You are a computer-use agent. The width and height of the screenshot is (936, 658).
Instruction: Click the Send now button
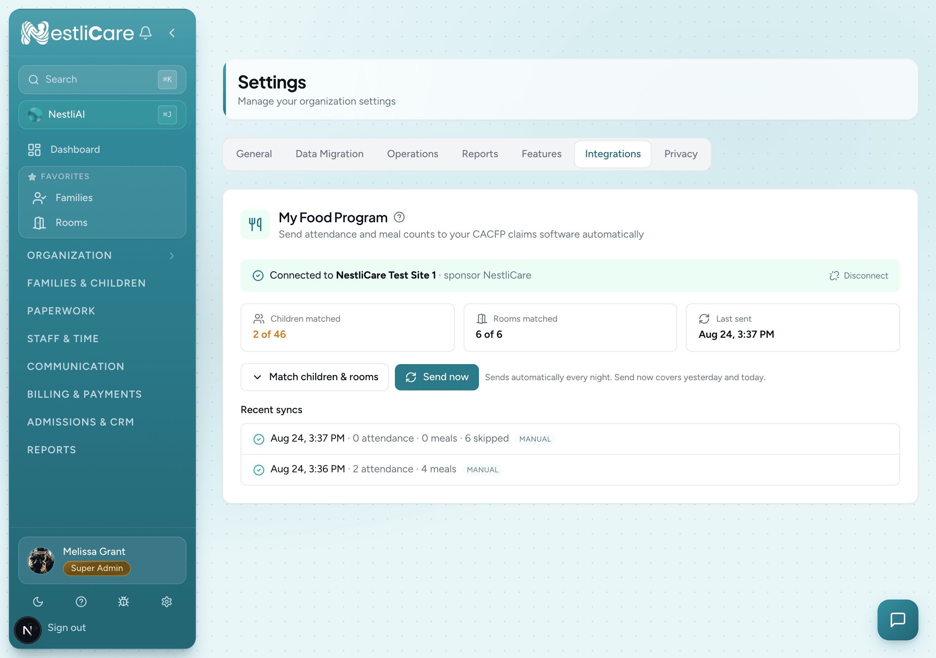(437, 377)
